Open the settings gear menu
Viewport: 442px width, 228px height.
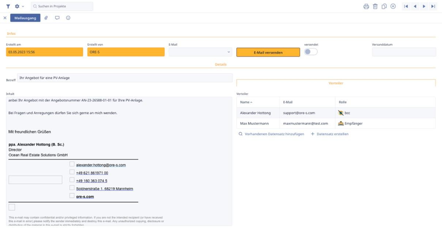(x=18, y=7)
